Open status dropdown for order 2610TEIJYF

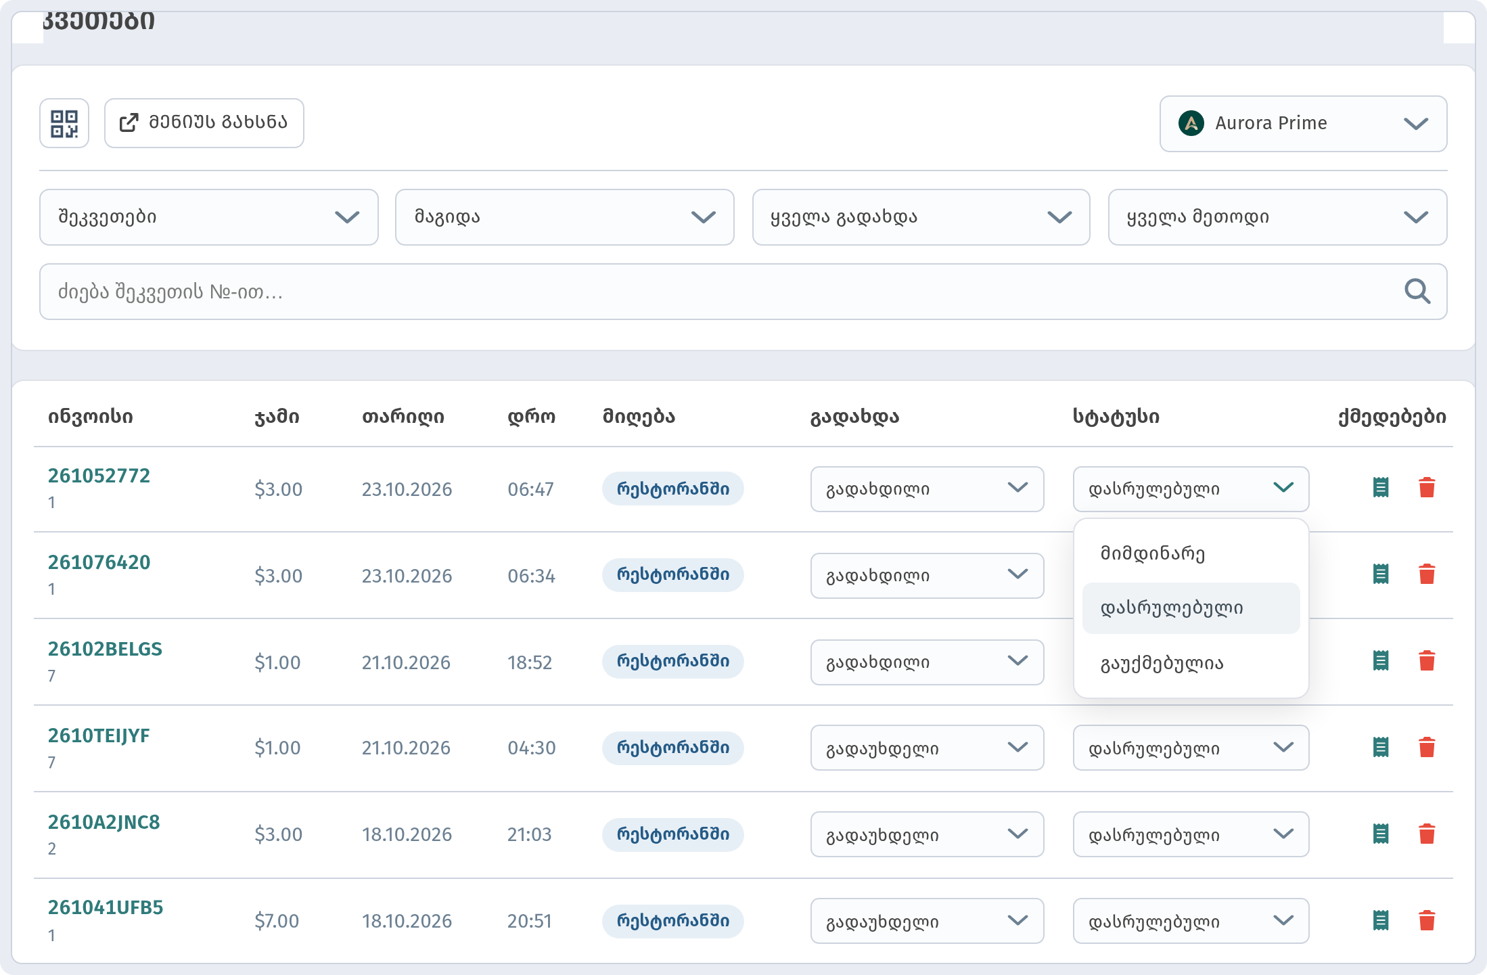[1191, 748]
